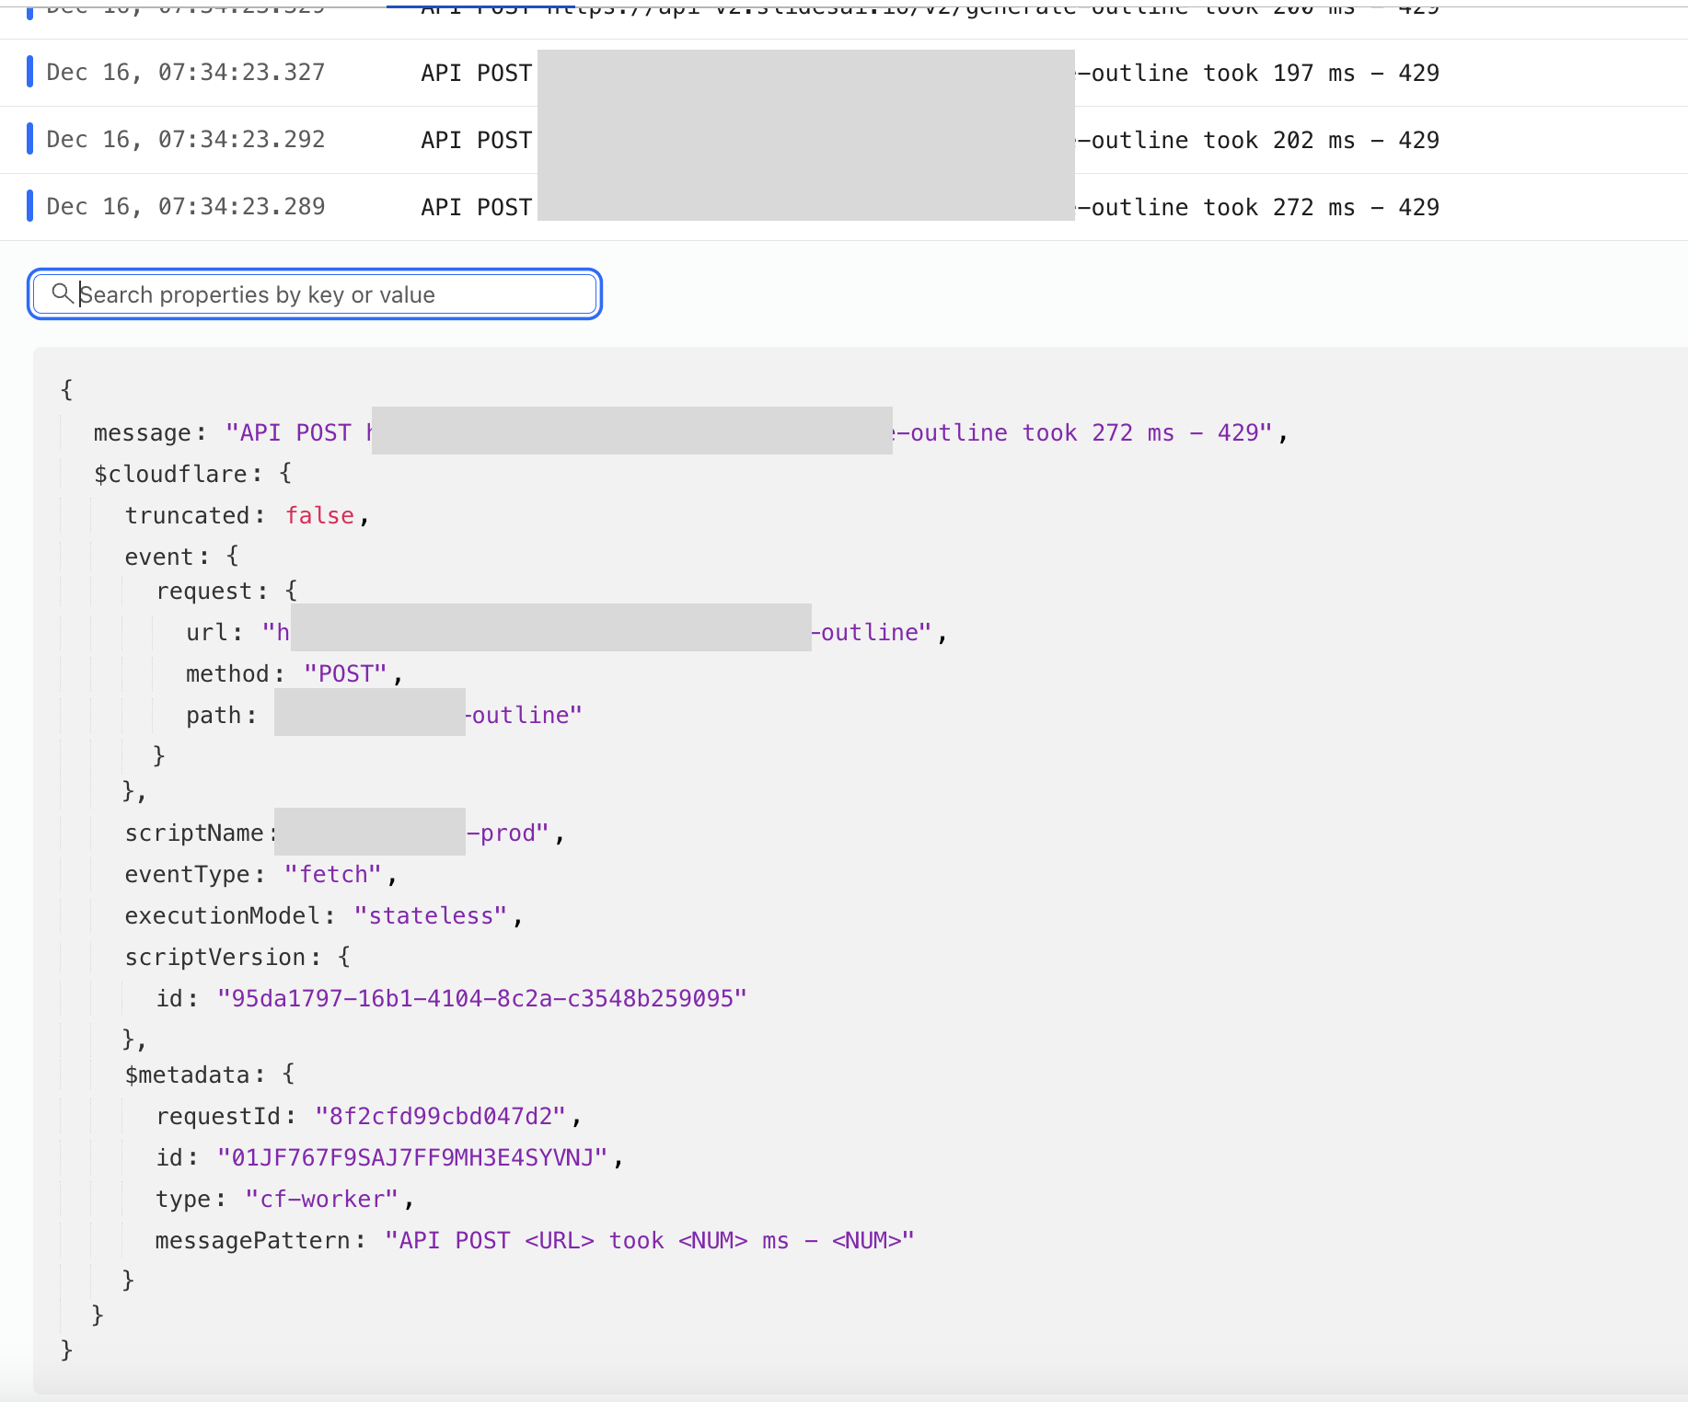Select the log entry timestamped 07:34:23.289

click(844, 207)
